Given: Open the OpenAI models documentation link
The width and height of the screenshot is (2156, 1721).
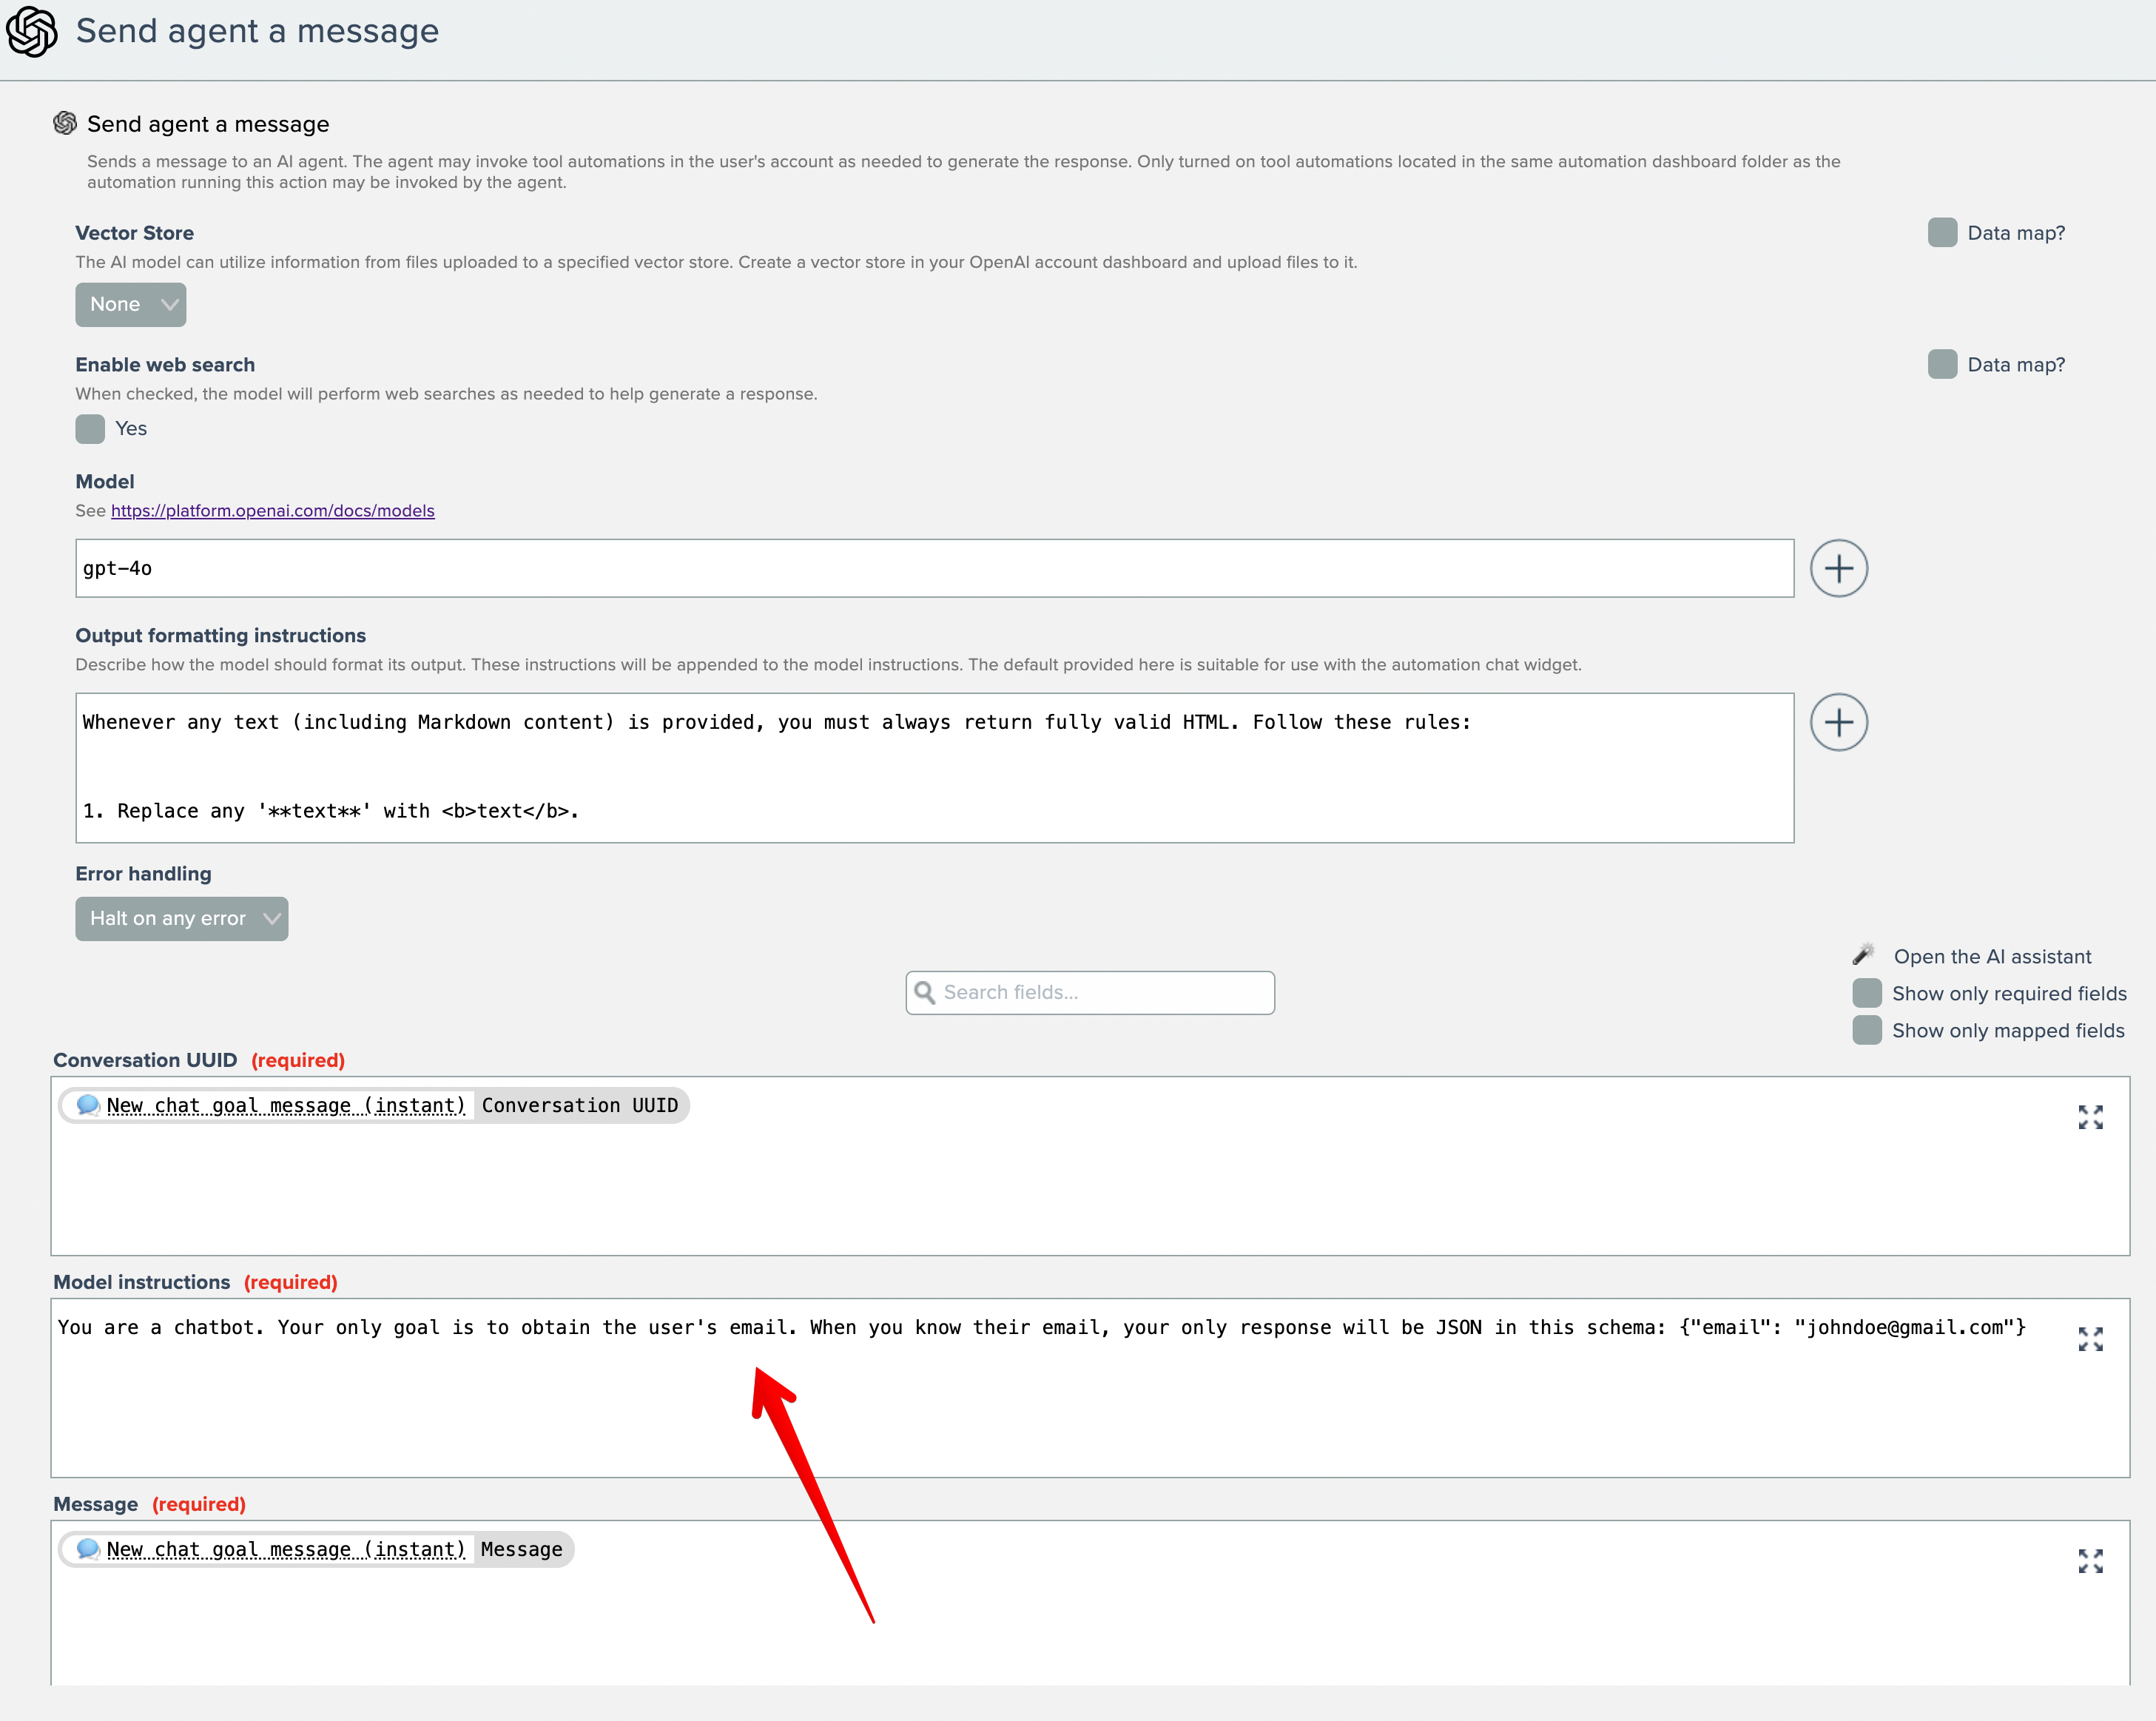Looking at the screenshot, I should (272, 511).
